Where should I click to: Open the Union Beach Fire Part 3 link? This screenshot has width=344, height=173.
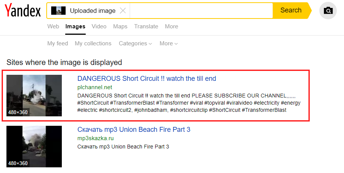pyautogui.click(x=134, y=130)
